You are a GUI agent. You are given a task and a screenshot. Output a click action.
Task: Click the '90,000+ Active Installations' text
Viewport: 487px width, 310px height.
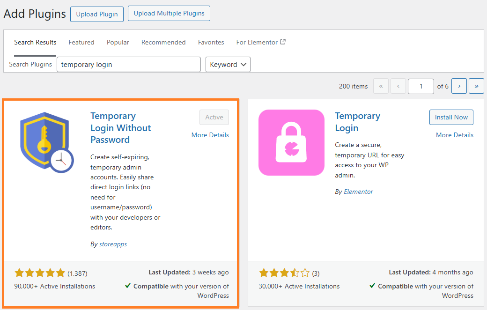point(55,286)
